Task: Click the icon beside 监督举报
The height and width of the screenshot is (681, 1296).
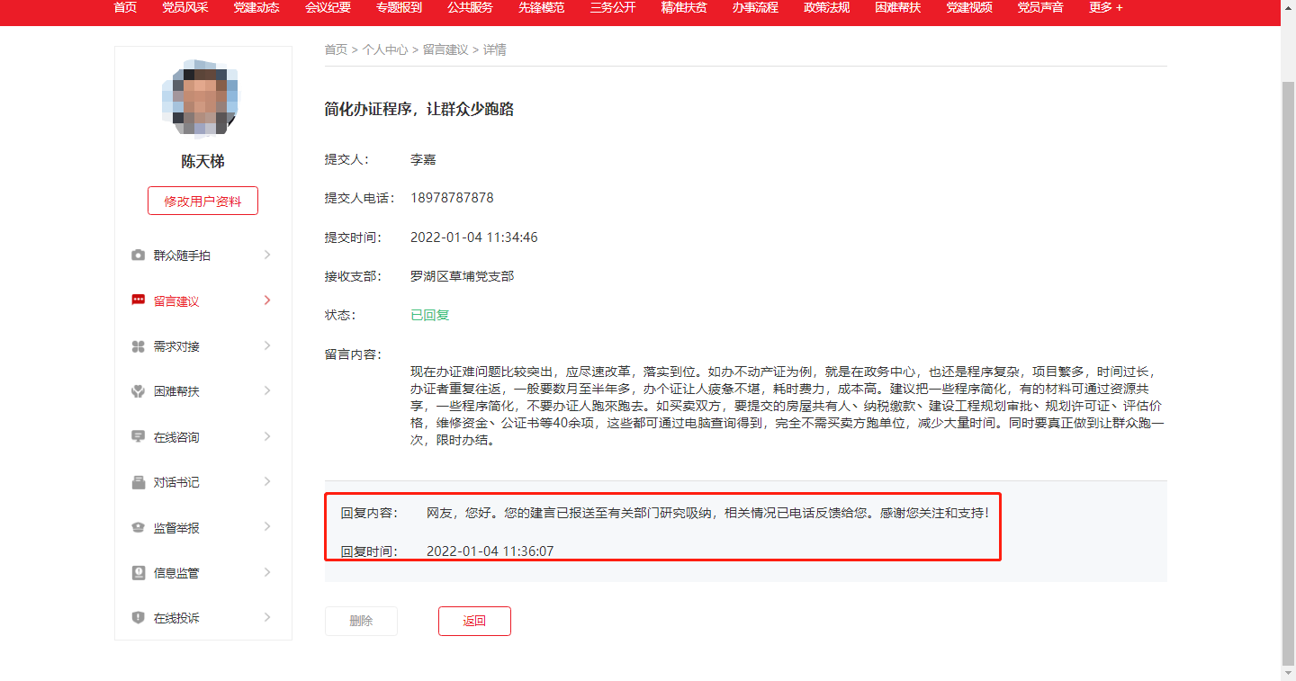Action: coord(138,528)
